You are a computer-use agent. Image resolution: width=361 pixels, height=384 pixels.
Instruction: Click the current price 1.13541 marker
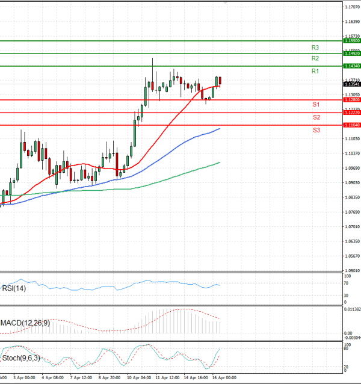point(351,85)
